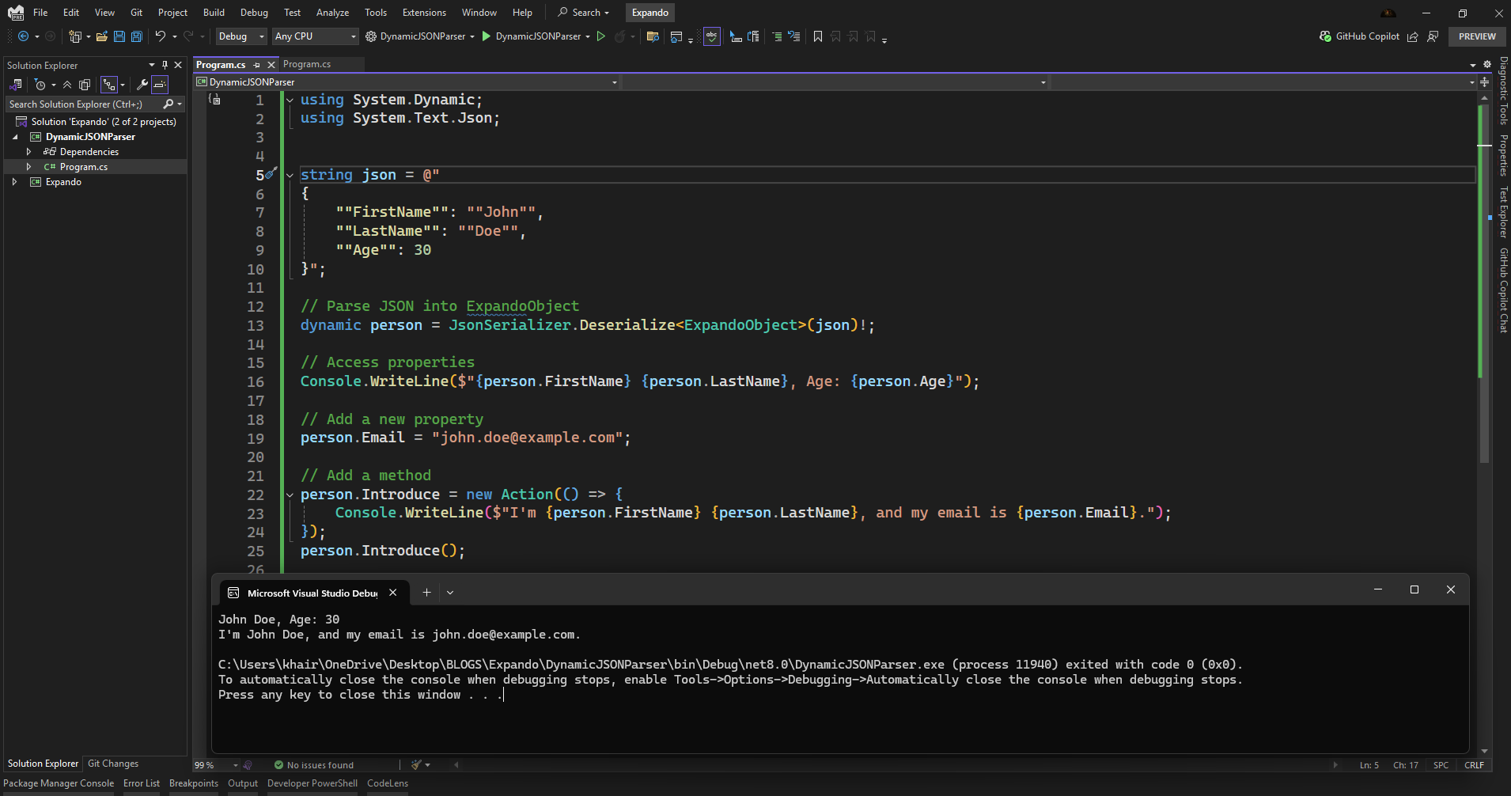Screen dimensions: 1511x796
Task: Click the Search Solution Explorer input field
Action: coord(79,104)
